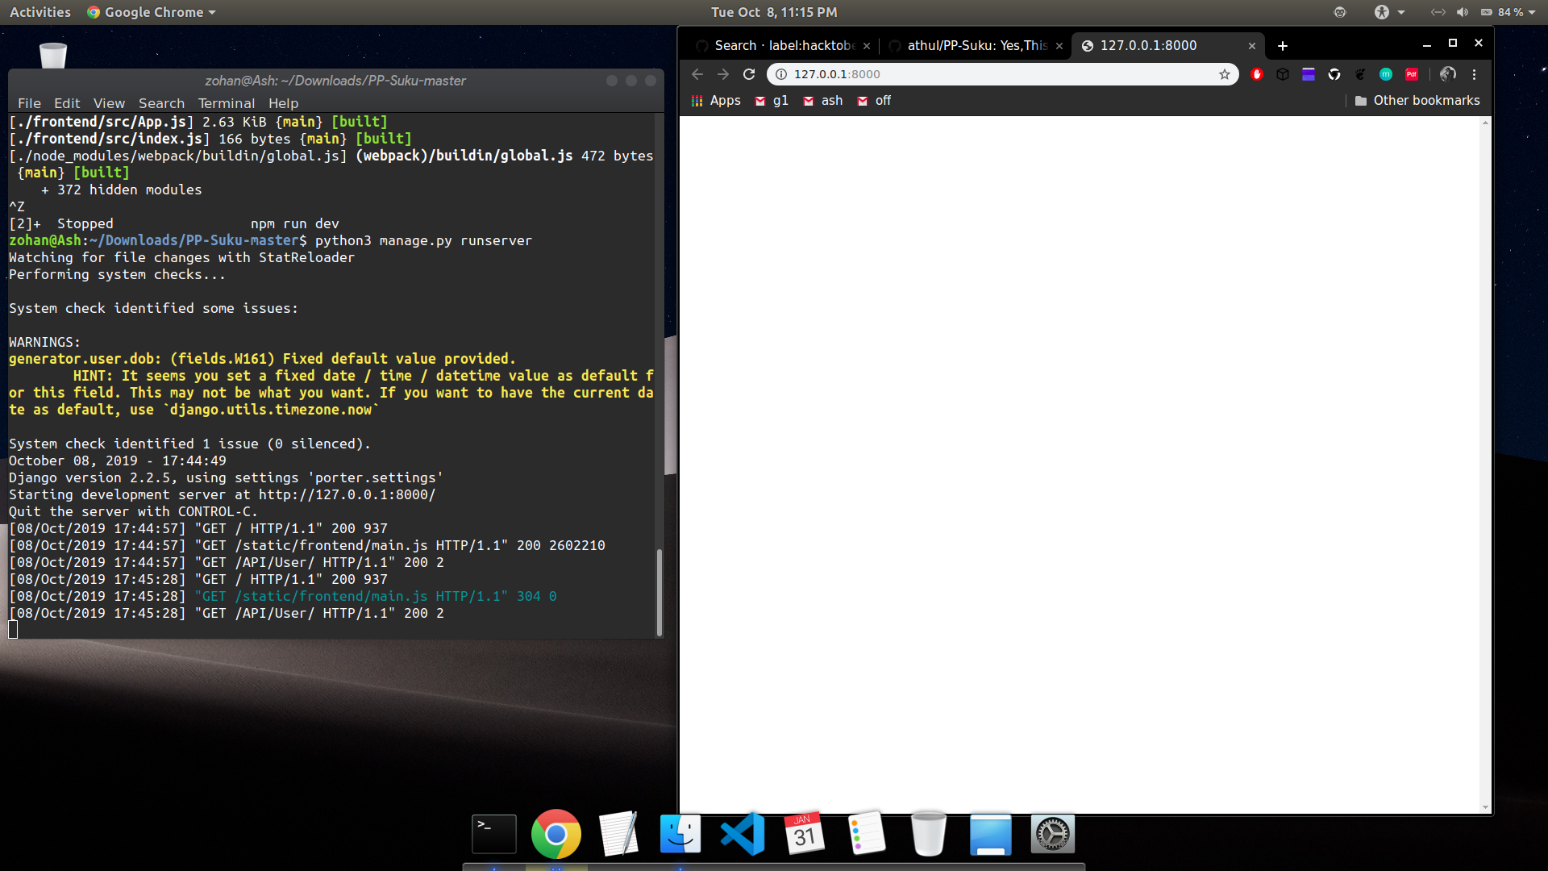This screenshot has width=1548, height=871.
Task: Reload the 127.0.0.1:8000 page
Action: [749, 74]
